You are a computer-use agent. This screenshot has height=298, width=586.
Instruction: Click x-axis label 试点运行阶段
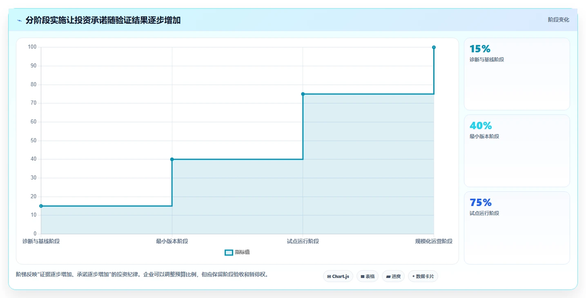point(303,241)
